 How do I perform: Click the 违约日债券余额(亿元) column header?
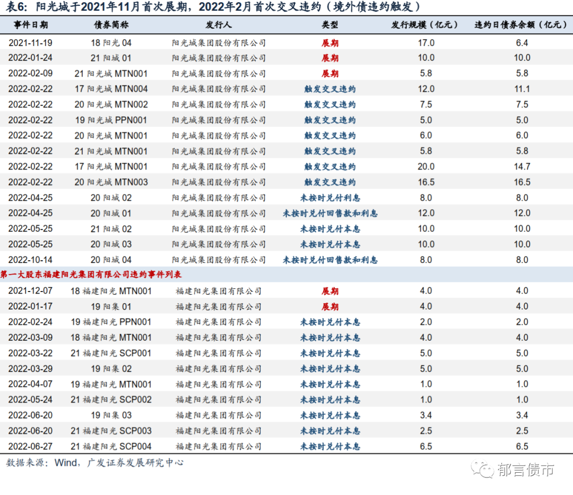pos(521,25)
